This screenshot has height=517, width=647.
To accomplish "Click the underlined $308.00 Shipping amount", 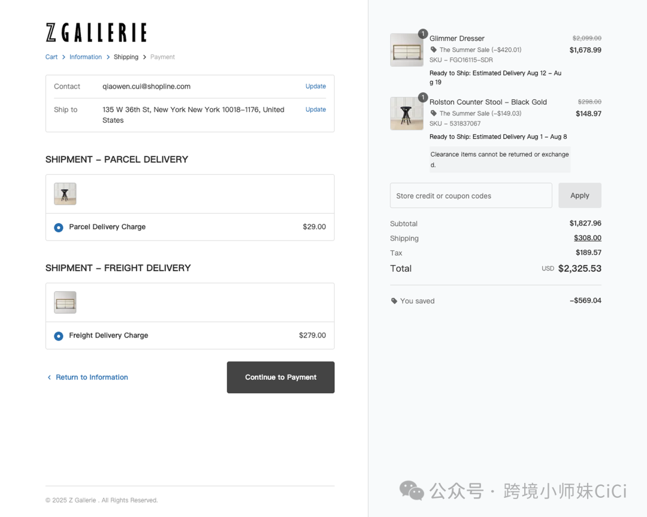I will (x=588, y=238).
